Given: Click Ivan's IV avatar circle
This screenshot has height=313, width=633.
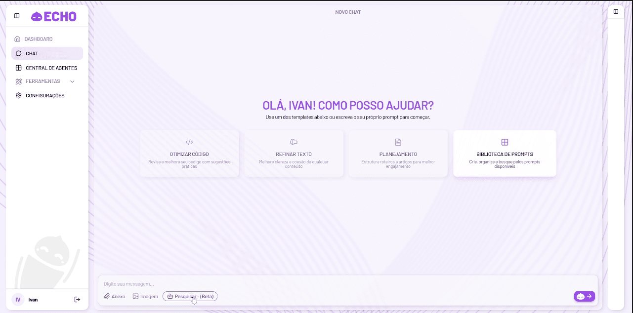Looking at the screenshot, I should 18,299.
